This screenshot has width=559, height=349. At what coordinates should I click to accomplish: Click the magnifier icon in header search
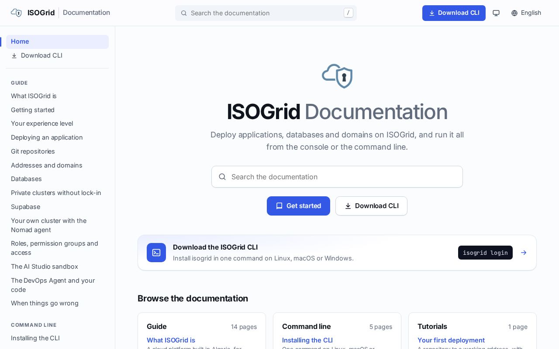point(184,13)
